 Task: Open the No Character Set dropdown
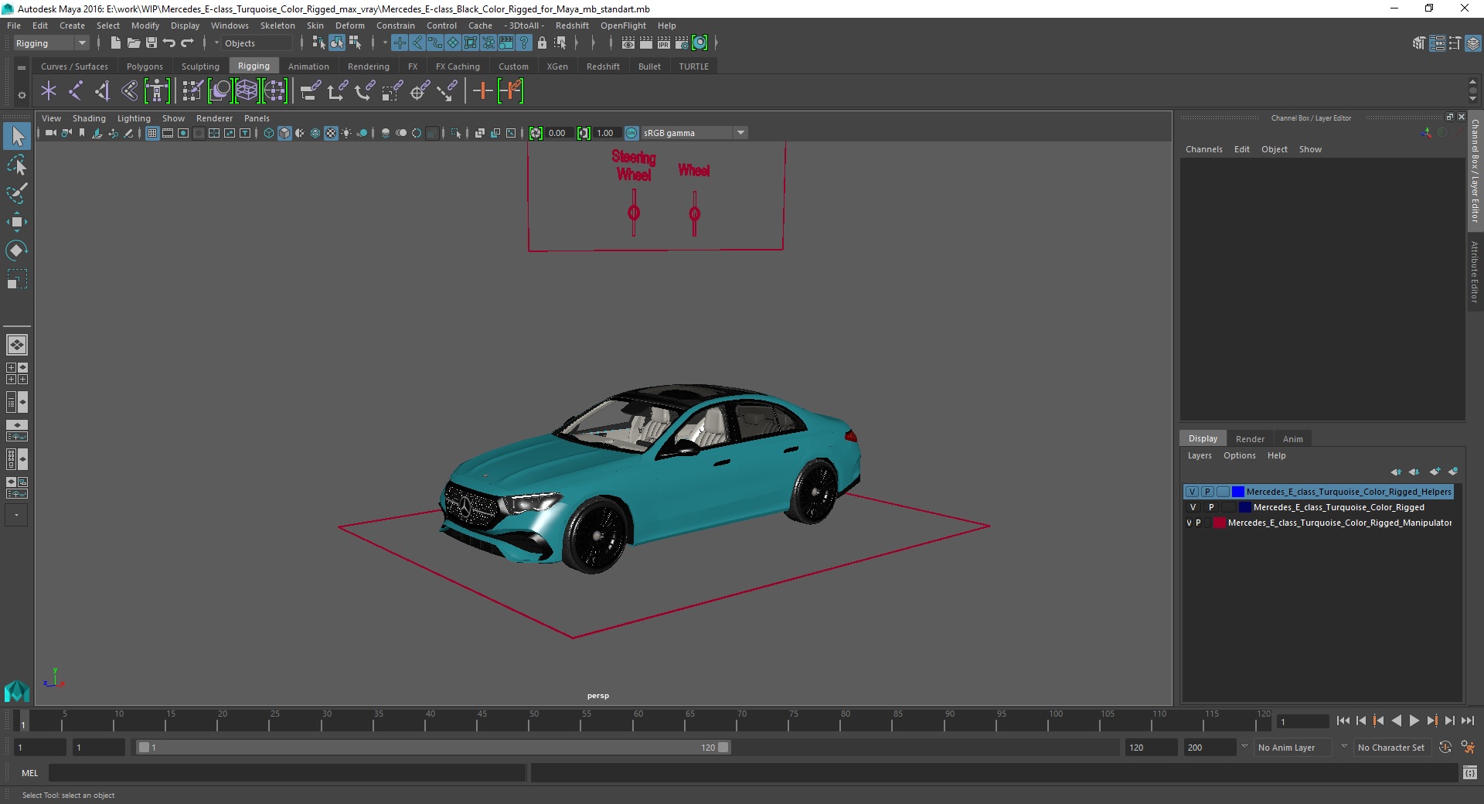coord(1392,748)
